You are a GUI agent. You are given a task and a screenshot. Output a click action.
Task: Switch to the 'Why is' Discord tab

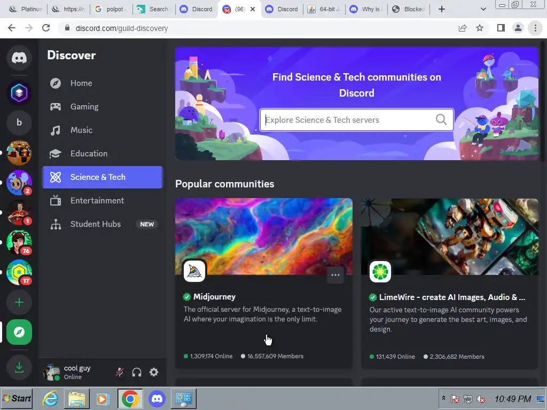366,9
